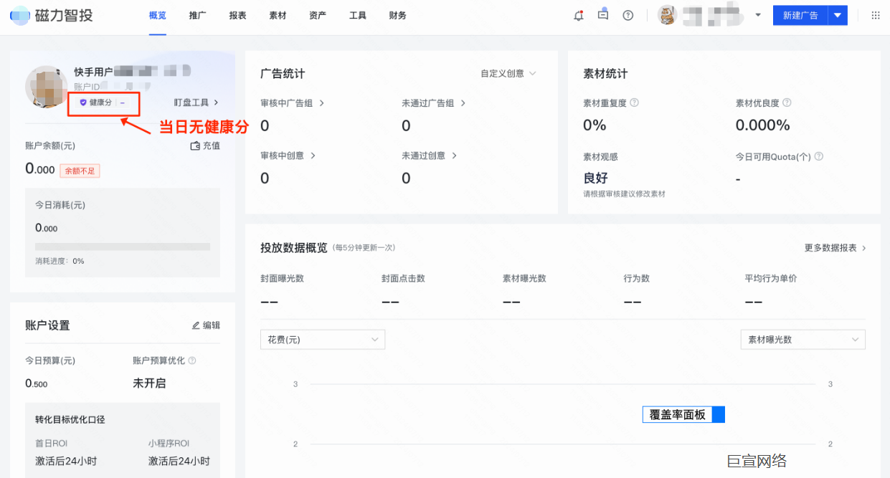The height and width of the screenshot is (478, 890).
Task: Expand the 自定义创意 dropdown
Action: [x=508, y=73]
